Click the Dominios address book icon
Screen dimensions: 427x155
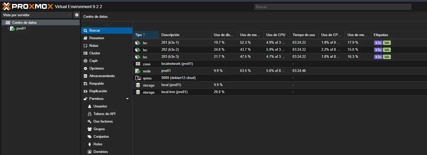click(90, 152)
